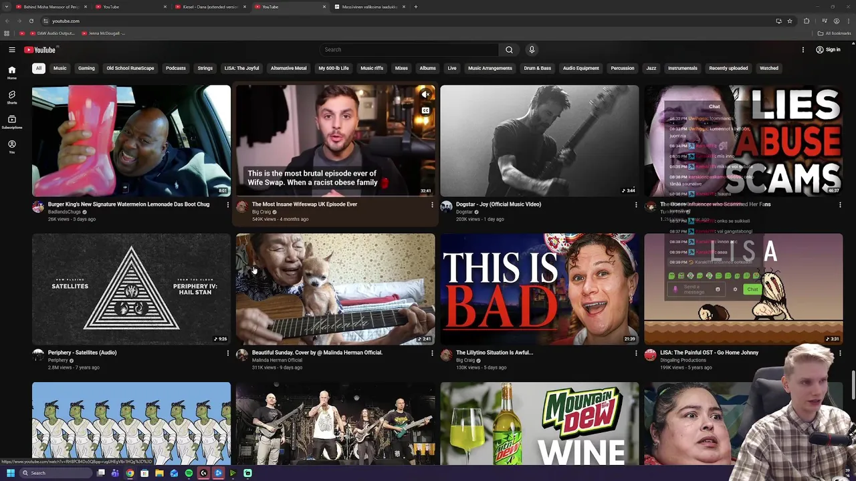Open Subscriptions in sidebar

click(11, 122)
